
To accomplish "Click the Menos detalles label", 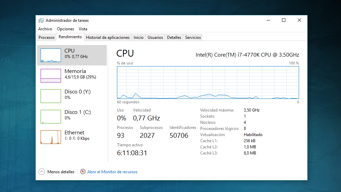I will click(x=61, y=172).
